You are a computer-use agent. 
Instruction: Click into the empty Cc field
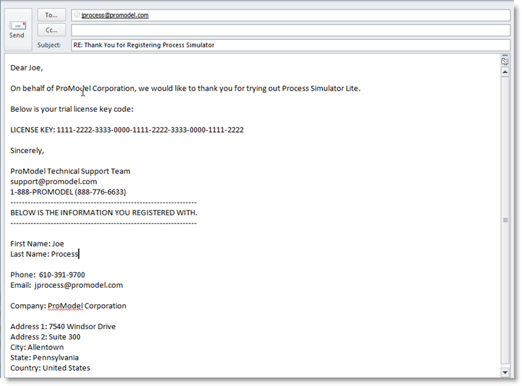(x=290, y=30)
